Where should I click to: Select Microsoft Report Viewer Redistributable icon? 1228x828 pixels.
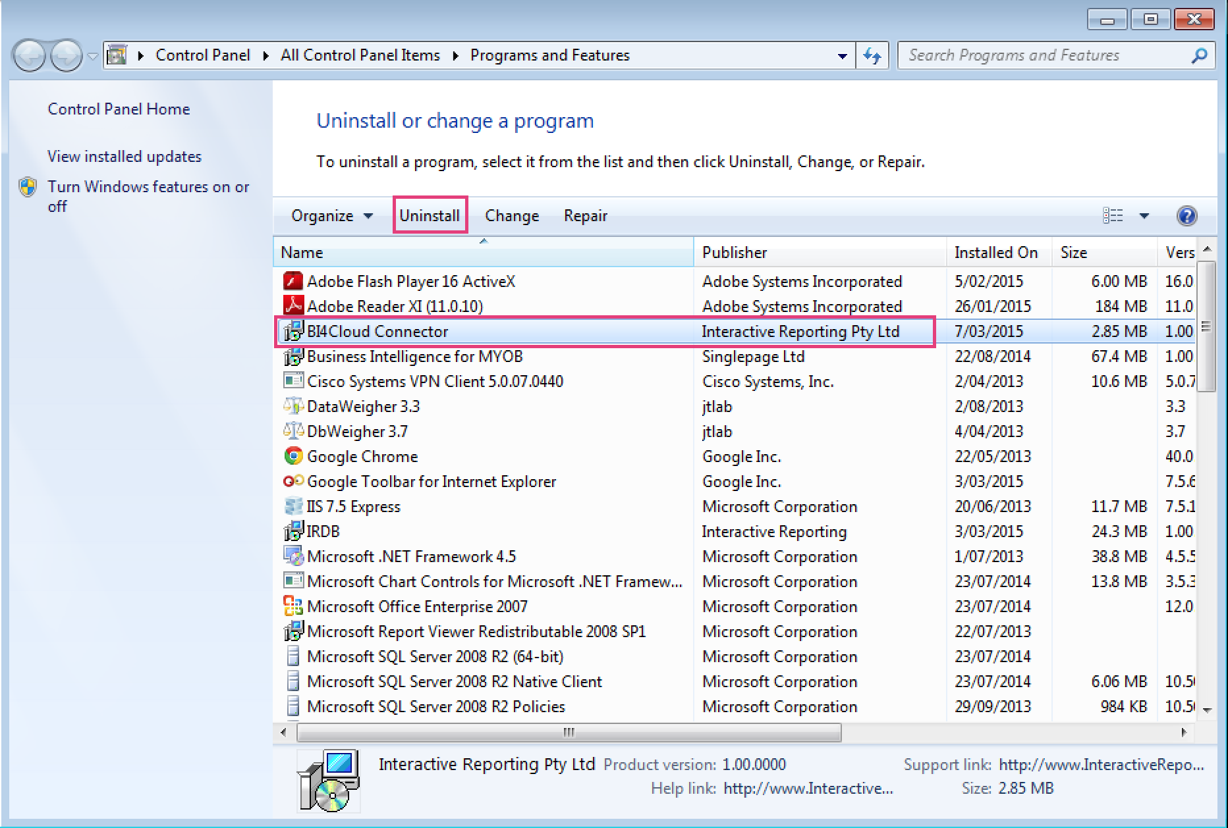(x=293, y=631)
